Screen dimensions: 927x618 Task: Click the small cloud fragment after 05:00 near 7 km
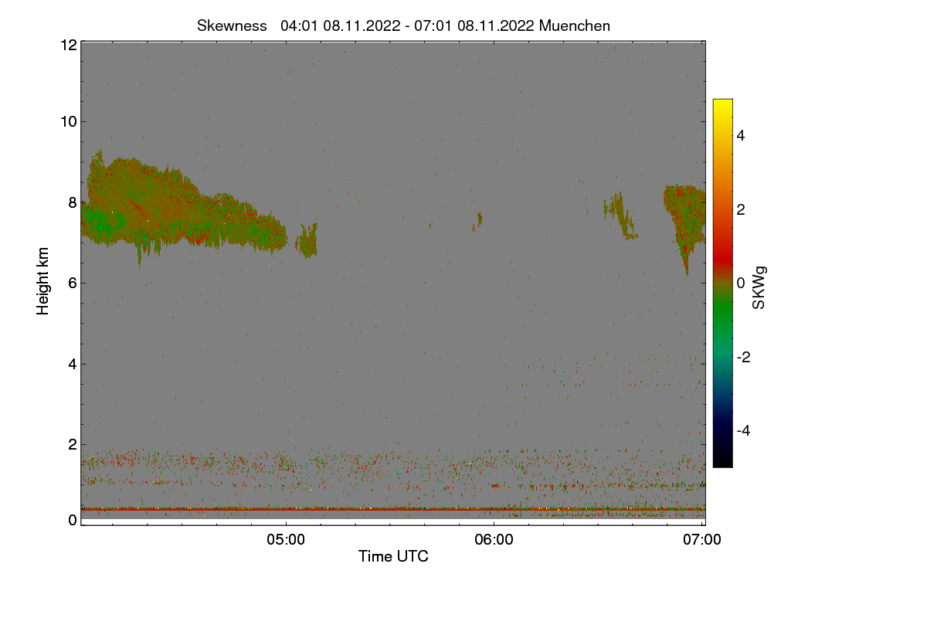pyautogui.click(x=307, y=241)
